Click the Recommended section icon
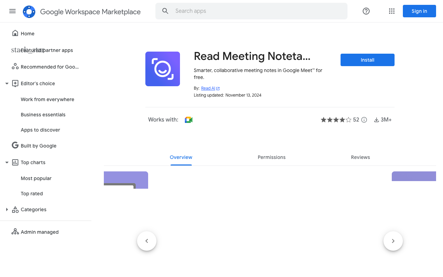The height and width of the screenshot is (277, 443). point(15,66)
